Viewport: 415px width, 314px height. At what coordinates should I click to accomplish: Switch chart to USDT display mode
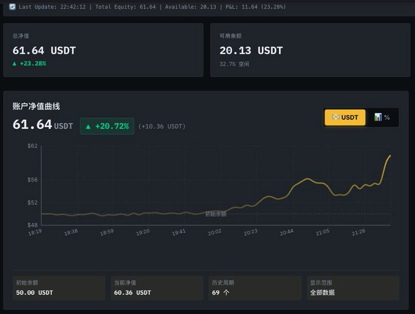point(345,117)
